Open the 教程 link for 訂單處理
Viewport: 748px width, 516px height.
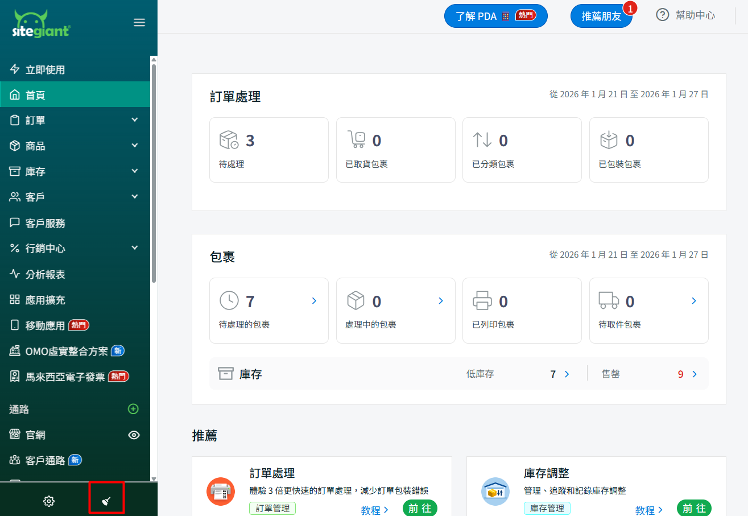(374, 510)
